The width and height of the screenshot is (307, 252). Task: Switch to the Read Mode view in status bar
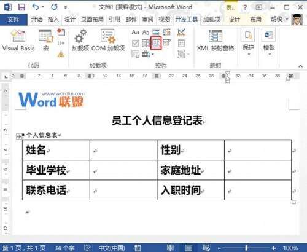point(170,248)
